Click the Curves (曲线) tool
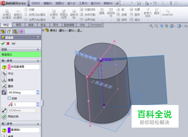Viewport: 188px width, 137px height. pos(157,11)
